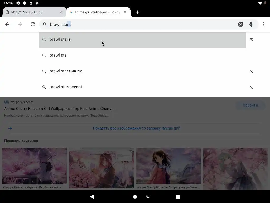Select the anime girl wallpaper tab
Image resolution: width=270 pixels, height=203 pixels.
click(99, 12)
